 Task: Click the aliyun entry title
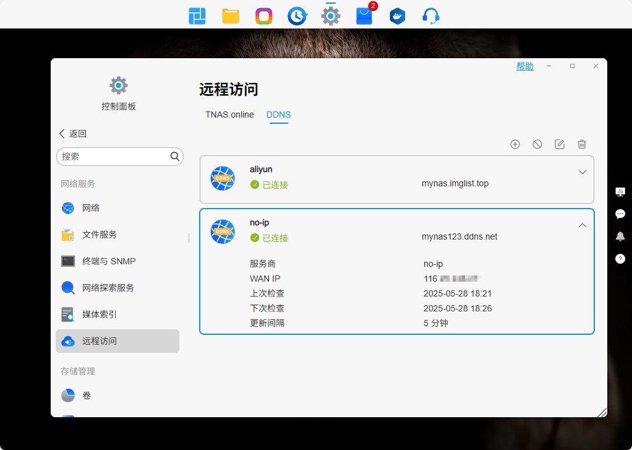(x=261, y=170)
